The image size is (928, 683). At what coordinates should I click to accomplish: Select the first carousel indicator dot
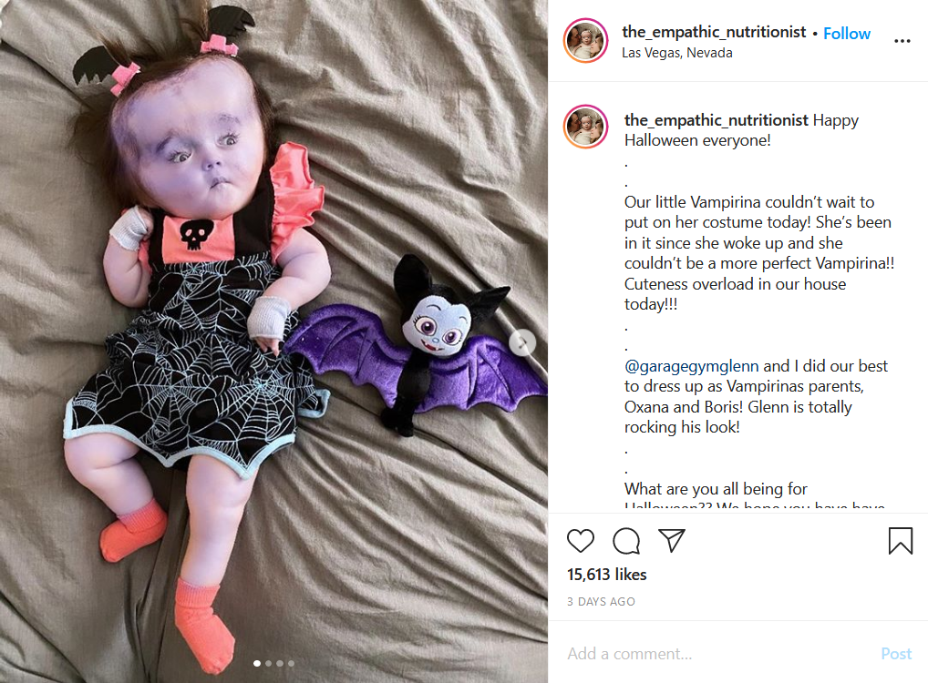[x=257, y=664]
